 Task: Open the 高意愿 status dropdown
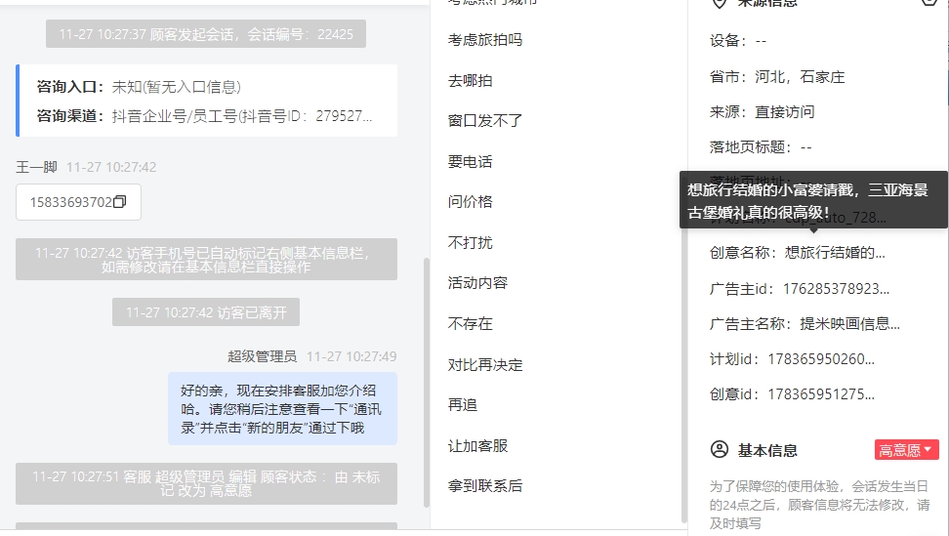906,449
